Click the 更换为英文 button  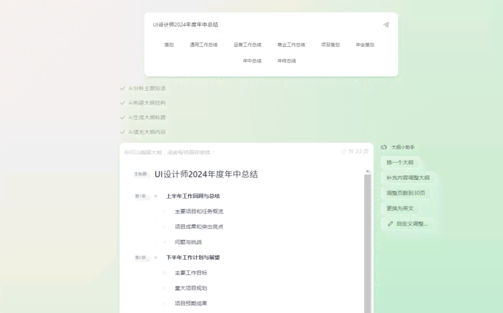tap(399, 208)
